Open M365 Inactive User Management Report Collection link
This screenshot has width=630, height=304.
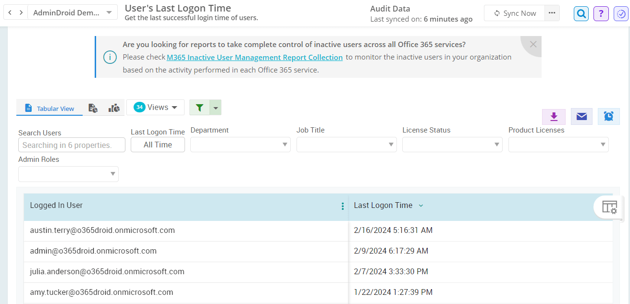[x=255, y=57]
